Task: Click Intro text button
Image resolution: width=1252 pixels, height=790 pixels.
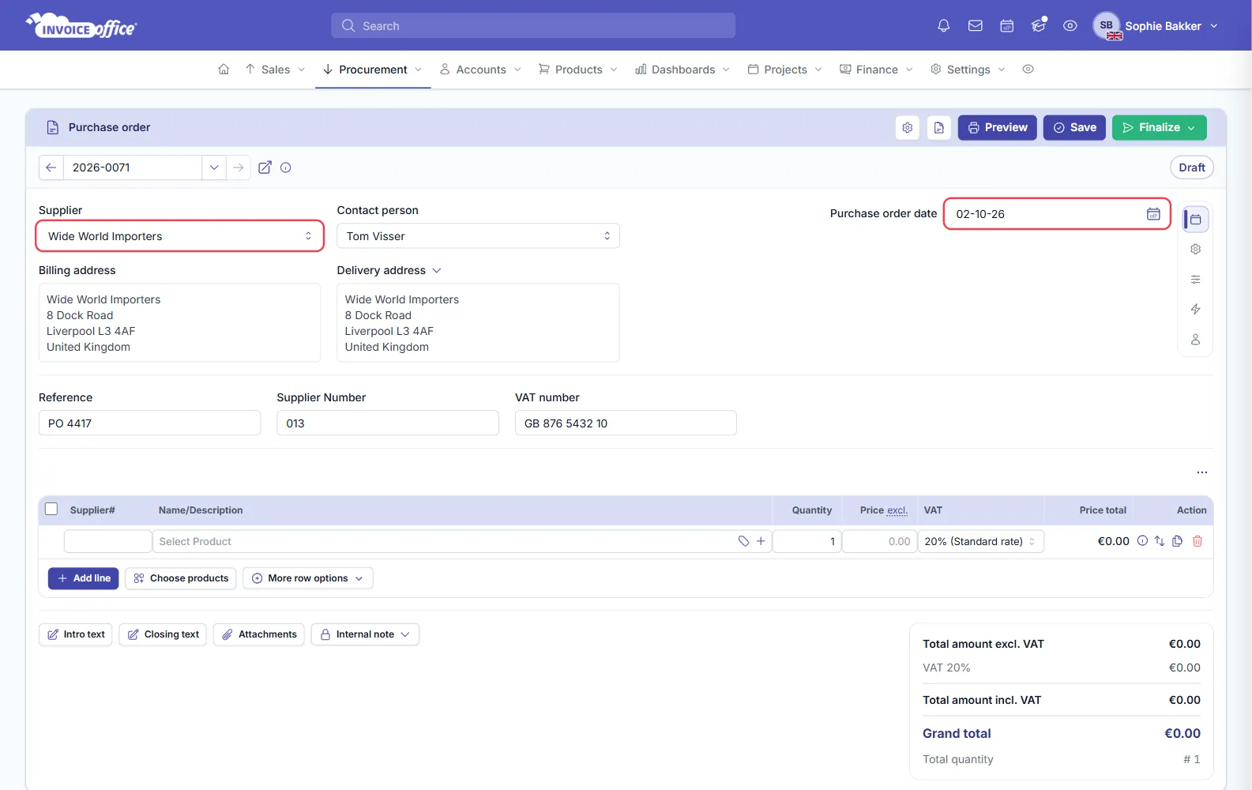Action: [76, 634]
